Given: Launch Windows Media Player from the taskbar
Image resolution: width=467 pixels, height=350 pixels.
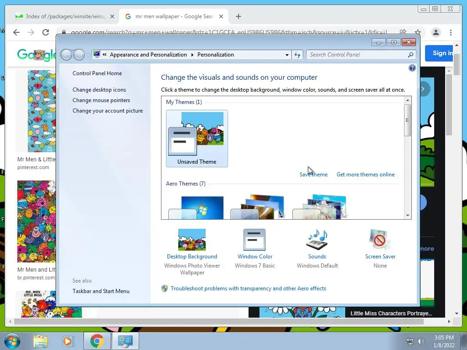Looking at the screenshot, I should (x=67, y=341).
